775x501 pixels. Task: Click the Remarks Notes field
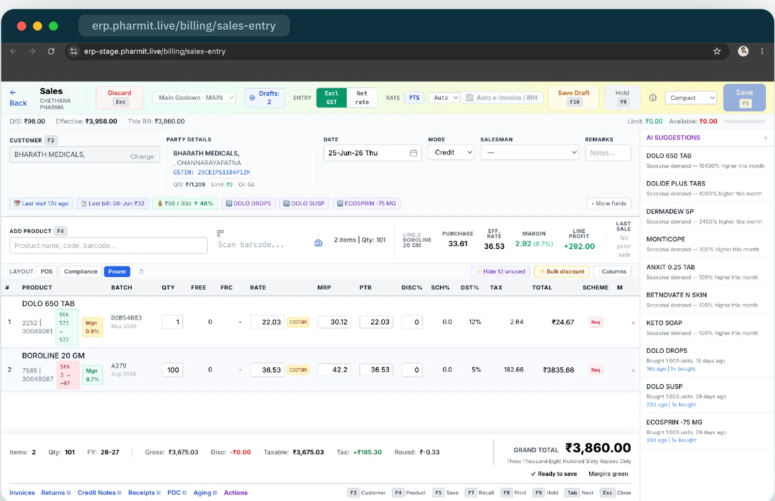[608, 153]
